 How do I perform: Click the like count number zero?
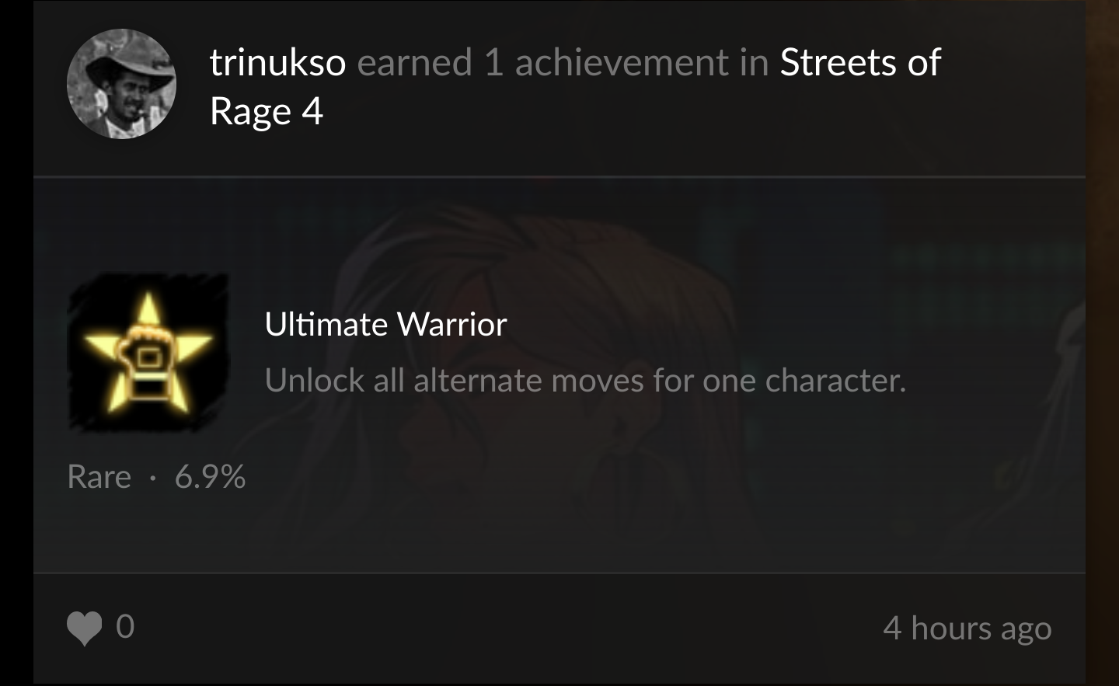125,626
